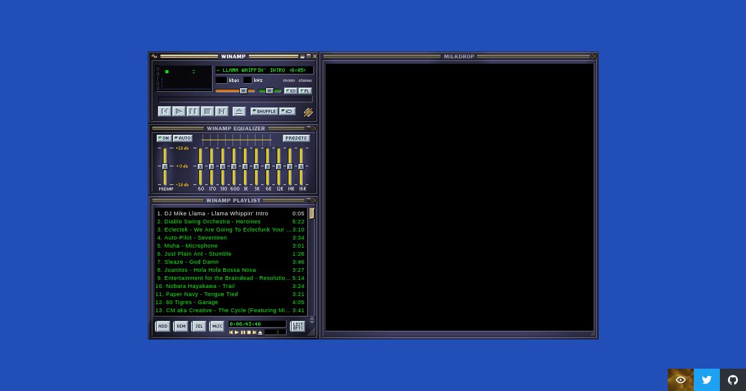The height and width of the screenshot is (391, 746).
Task: Click the 12K equalizer band slider
Action: pyautogui.click(x=279, y=166)
